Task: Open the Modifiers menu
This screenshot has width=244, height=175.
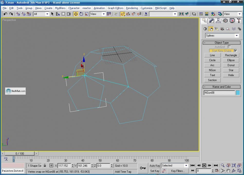Action: pyautogui.click(x=60, y=8)
